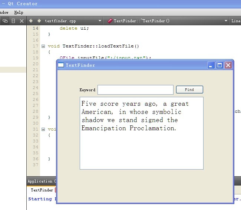This screenshot has height=210, width=241.
Task: Minimize the TextFinder window
Action: 211,65
